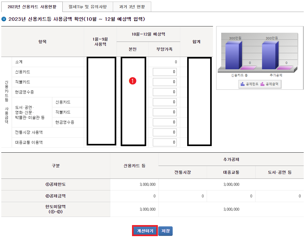Click the 도서·공연 등 column header
The height and width of the screenshot is (238, 305).
279,172
